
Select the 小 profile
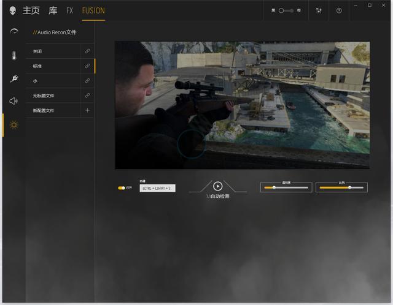(53, 81)
